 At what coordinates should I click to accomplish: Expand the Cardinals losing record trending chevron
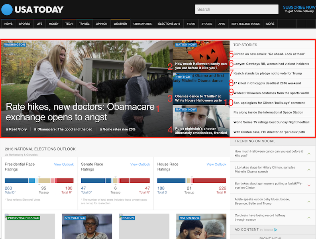309,217
